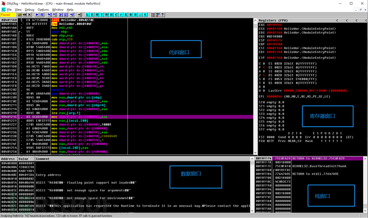The height and width of the screenshot is (218, 368).
Task: Open the Debug menu
Action: (x=29, y=10)
